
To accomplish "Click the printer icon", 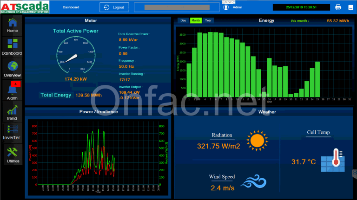I will (338, 7).
